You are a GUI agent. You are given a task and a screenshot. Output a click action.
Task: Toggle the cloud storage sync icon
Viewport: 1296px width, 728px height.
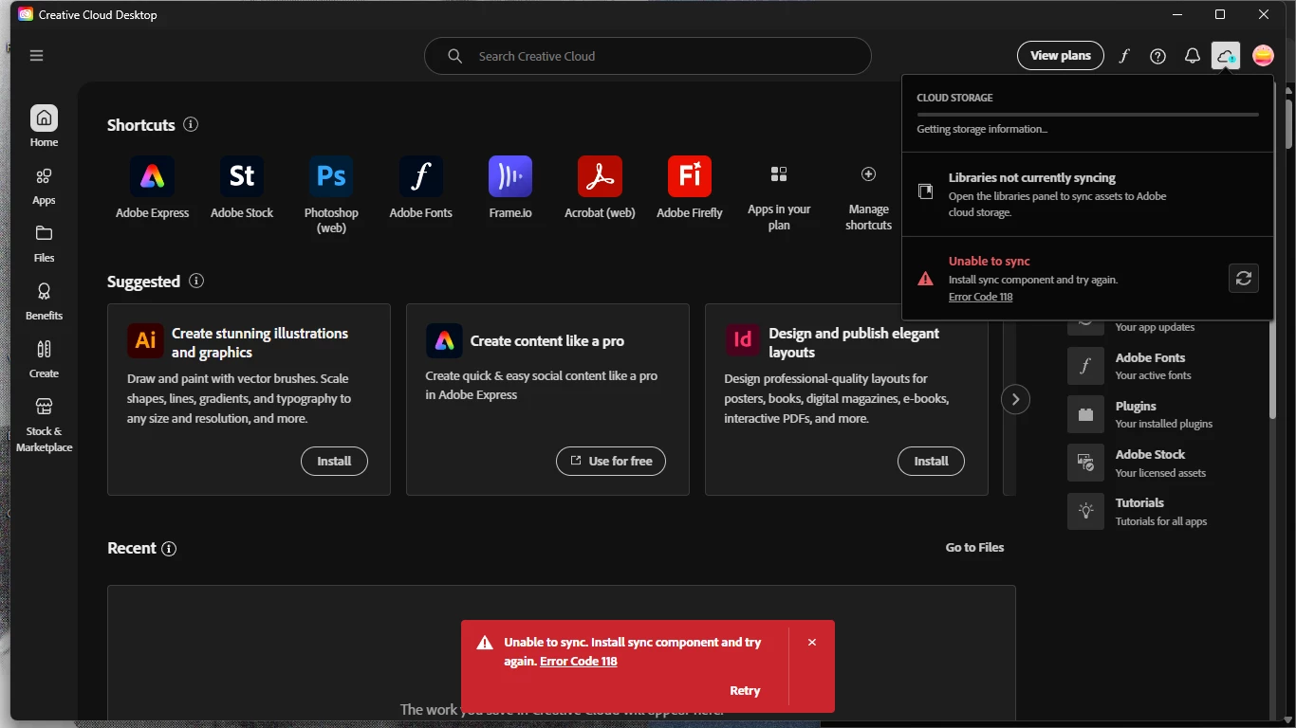click(x=1226, y=56)
